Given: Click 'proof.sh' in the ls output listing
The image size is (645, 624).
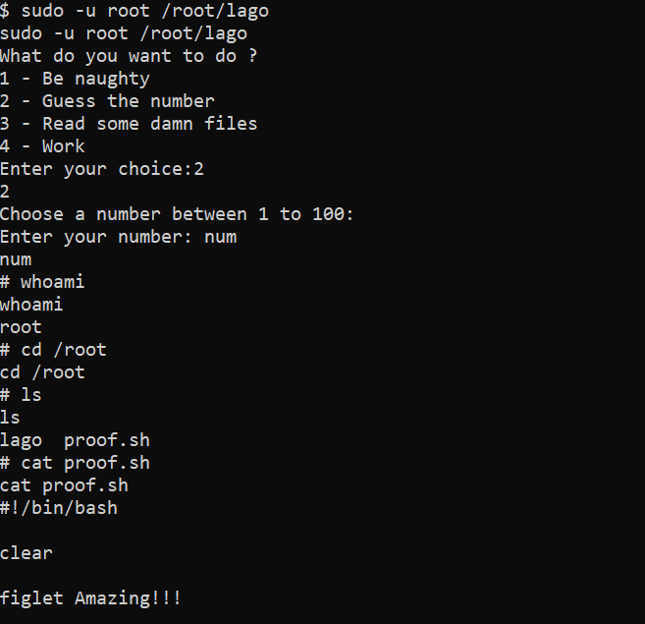Looking at the screenshot, I should (107, 441).
